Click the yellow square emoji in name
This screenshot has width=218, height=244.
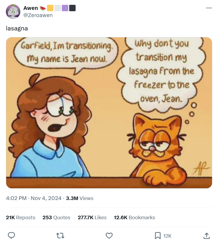pos(50,8)
